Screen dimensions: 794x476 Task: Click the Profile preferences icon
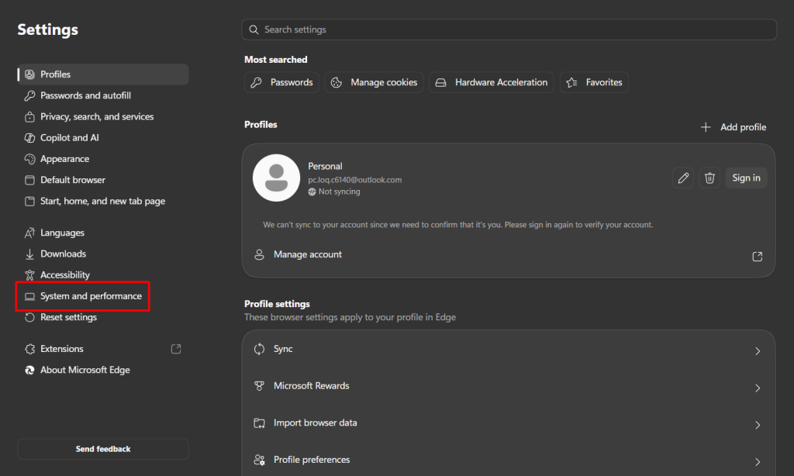259,460
